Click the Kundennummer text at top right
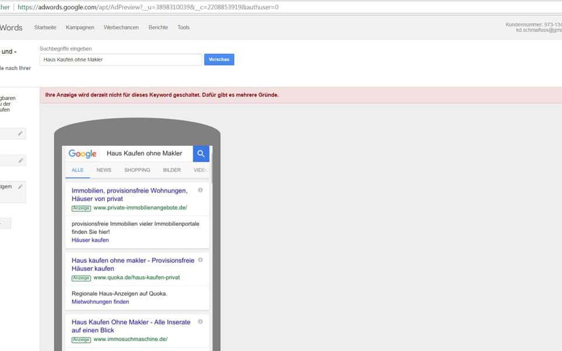562x351 pixels. 534,25
